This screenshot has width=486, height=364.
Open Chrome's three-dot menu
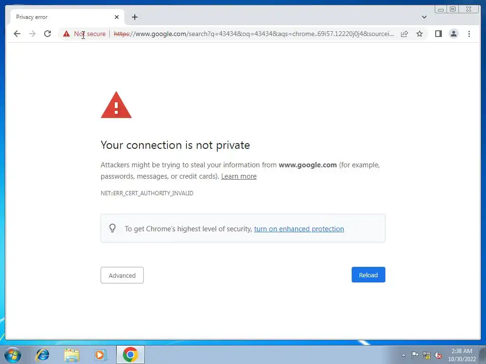[x=469, y=34]
